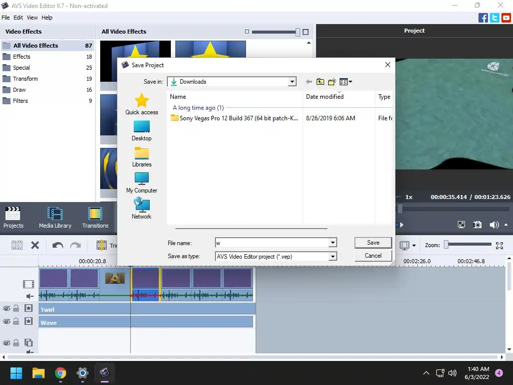
Task: Open Chrome from taskbar
Action: pyautogui.click(x=61, y=373)
